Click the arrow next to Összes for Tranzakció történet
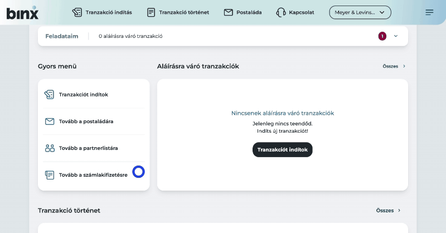Viewport: 446px width, 233px height. pyautogui.click(x=399, y=211)
